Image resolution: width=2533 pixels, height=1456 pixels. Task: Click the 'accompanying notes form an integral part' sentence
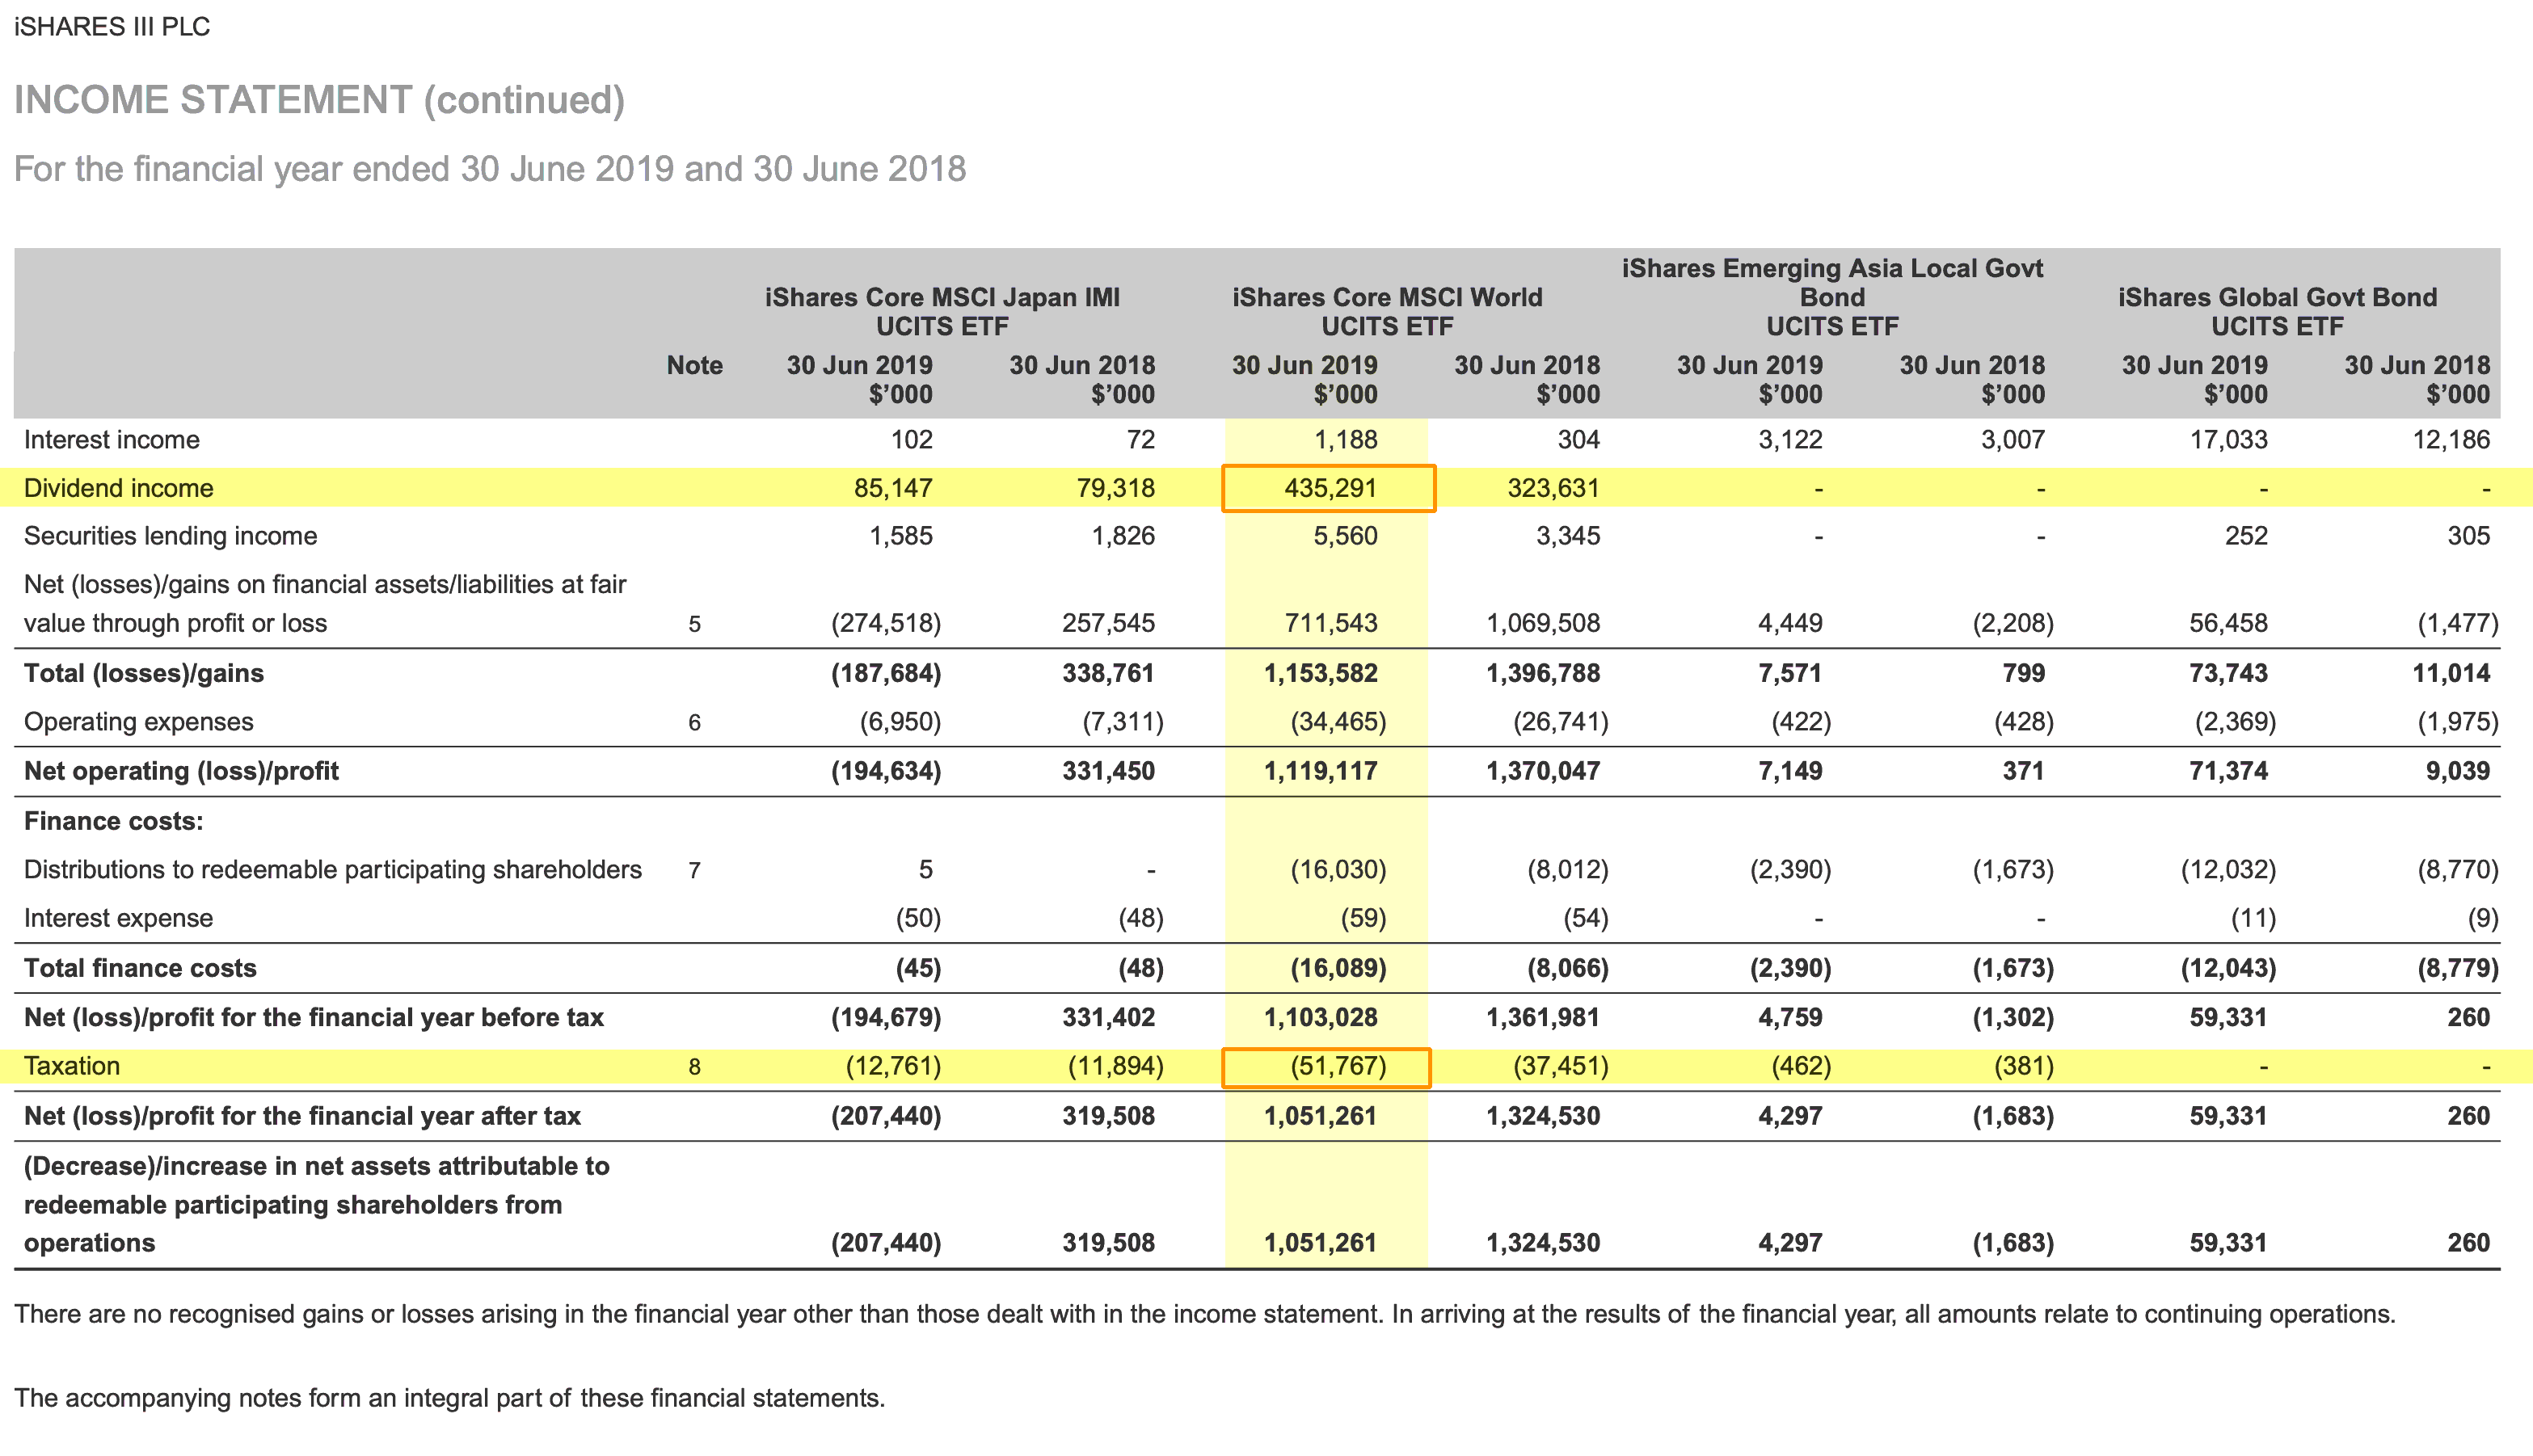pyautogui.click(x=450, y=1398)
